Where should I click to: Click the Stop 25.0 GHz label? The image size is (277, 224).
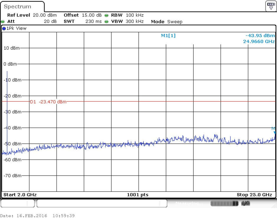coord(254,195)
